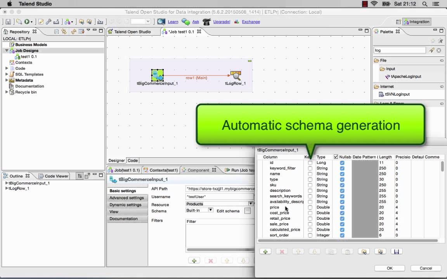Select the tLogRow_1 component on canvas

(236, 76)
